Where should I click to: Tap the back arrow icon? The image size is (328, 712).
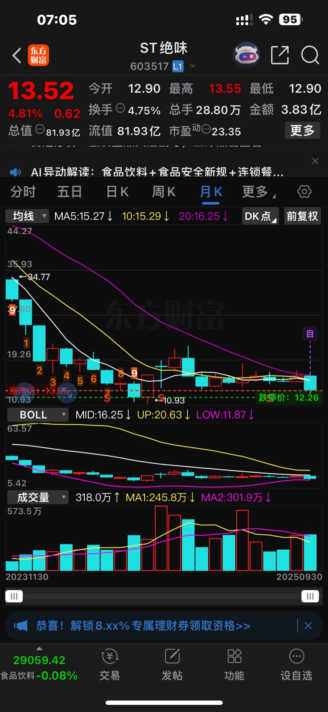(17, 56)
